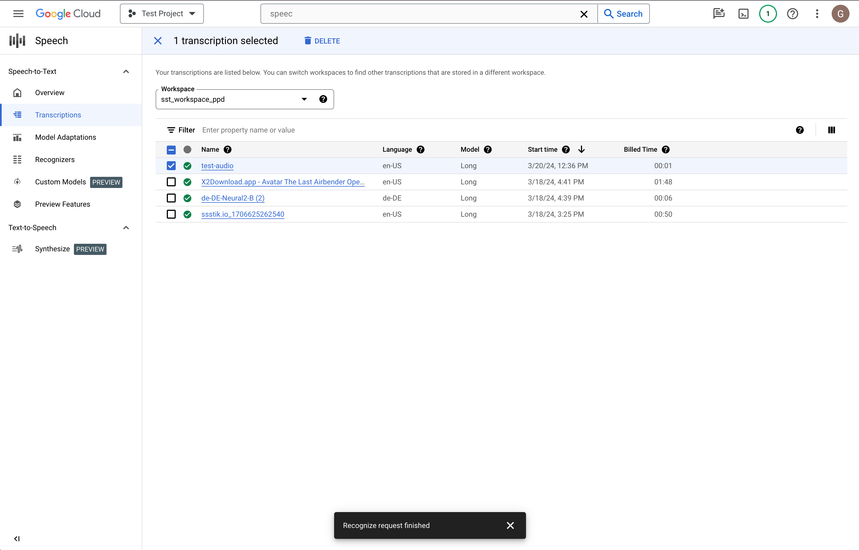Expand the workspace selector dropdown
The image size is (859, 550).
[x=304, y=99]
